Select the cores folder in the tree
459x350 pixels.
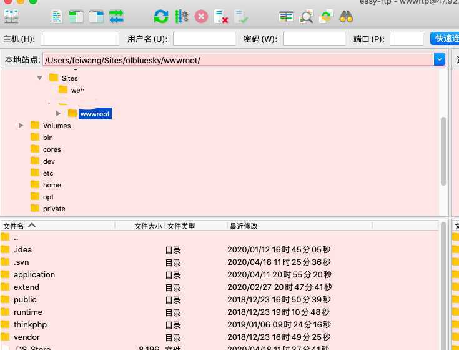[52, 149]
